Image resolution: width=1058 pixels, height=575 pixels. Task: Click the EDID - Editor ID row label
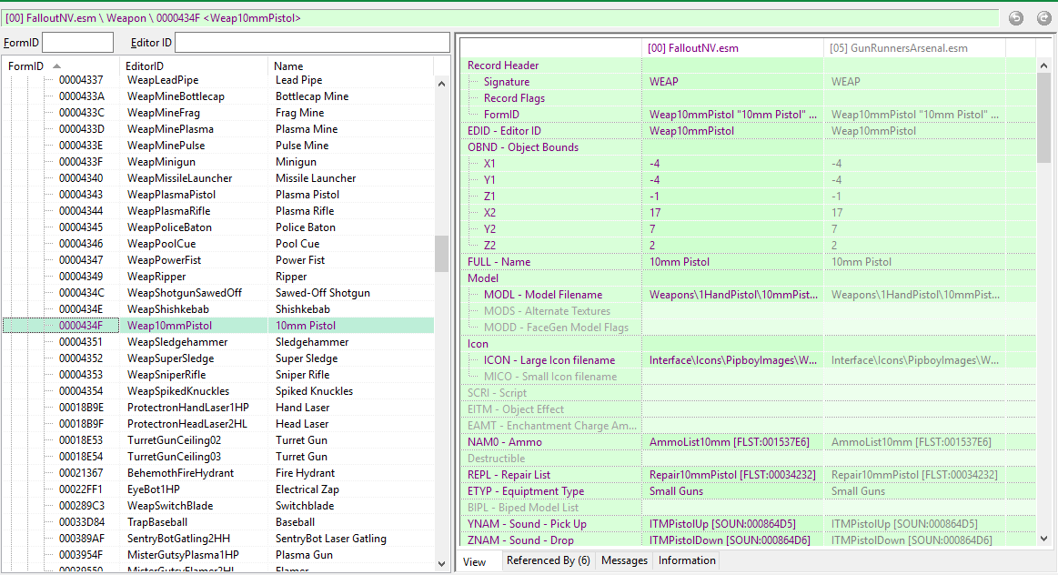pyautogui.click(x=504, y=131)
